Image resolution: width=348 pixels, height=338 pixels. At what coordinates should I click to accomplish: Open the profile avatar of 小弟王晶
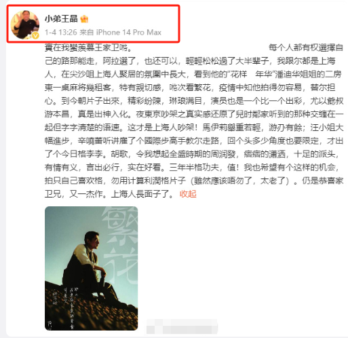25,24
